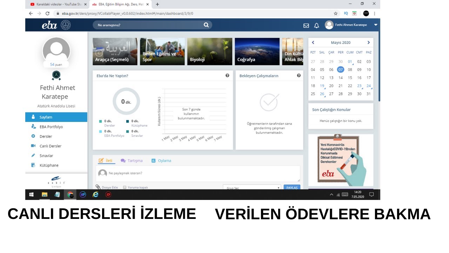
Task: Open the Coğrafya course card
Action: click(257, 52)
